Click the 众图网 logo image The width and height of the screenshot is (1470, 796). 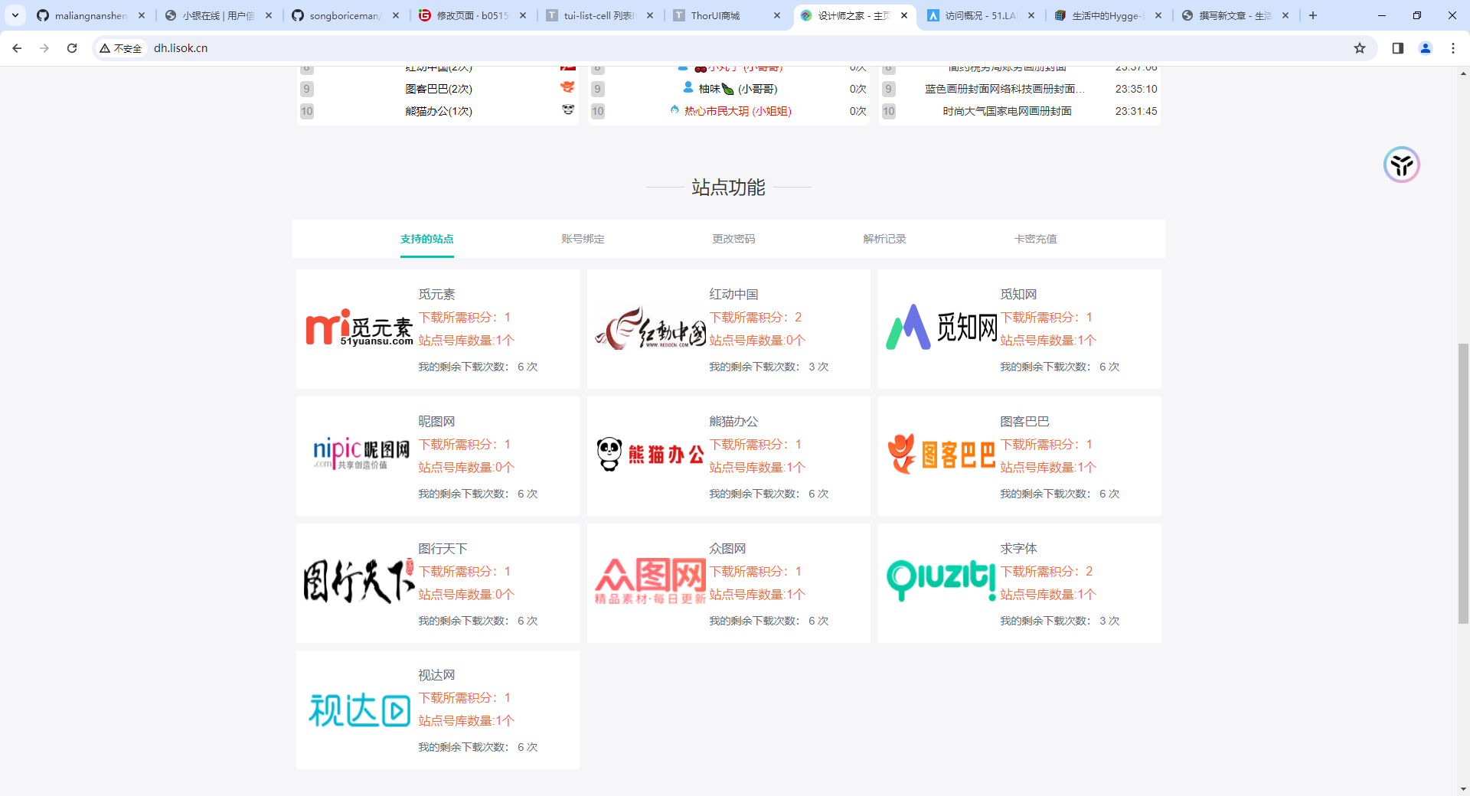650,581
